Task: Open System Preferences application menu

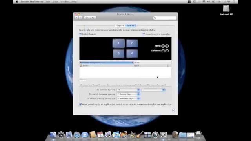Action: [x=32, y=2]
